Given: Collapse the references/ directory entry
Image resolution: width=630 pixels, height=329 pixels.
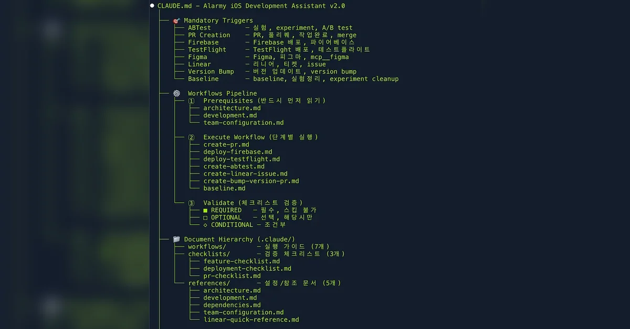Looking at the screenshot, I should coord(209,283).
